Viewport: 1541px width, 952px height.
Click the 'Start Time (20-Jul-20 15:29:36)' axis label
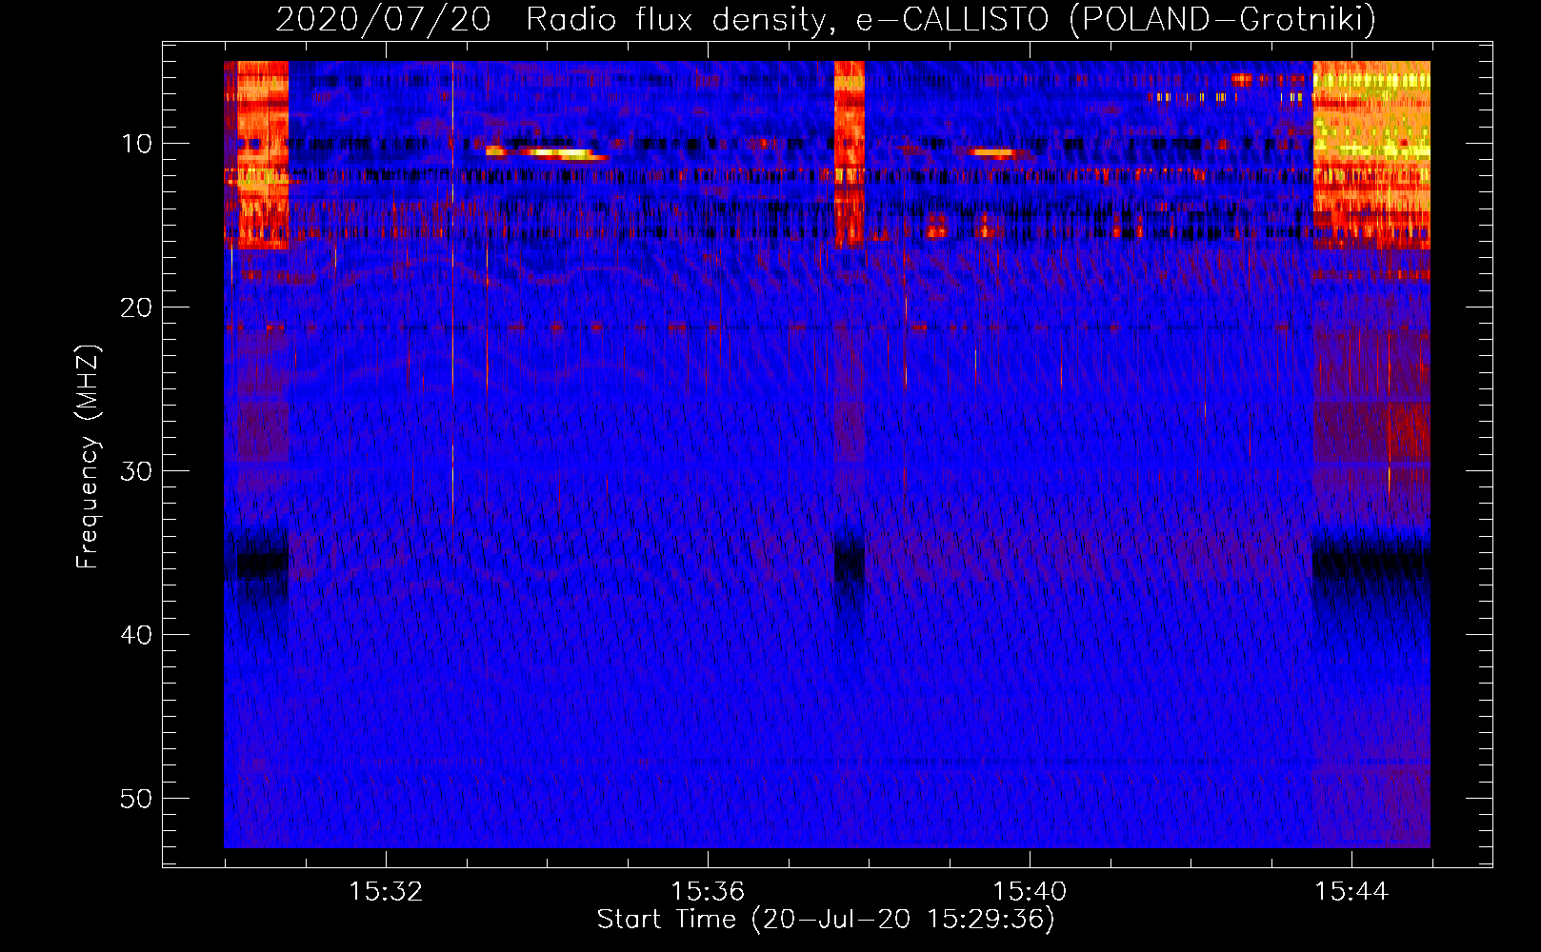826,920
